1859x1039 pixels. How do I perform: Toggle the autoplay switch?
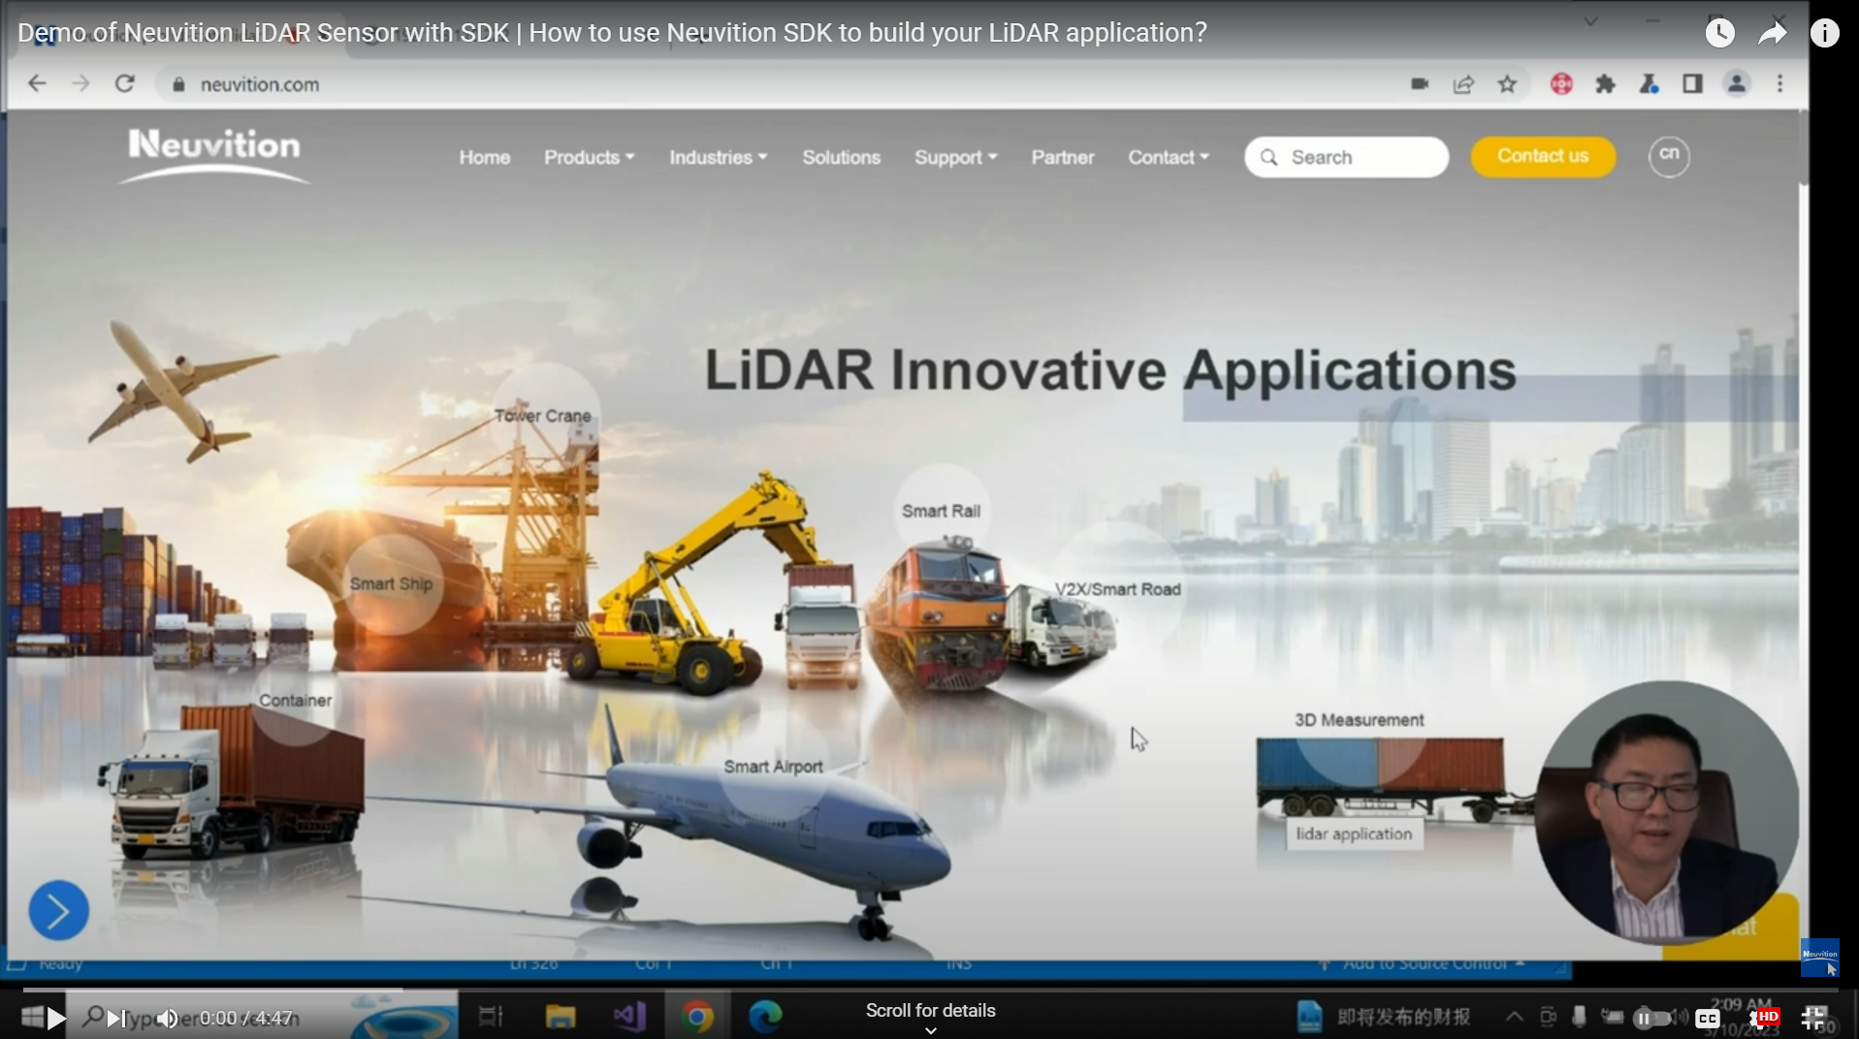pos(1651,1018)
